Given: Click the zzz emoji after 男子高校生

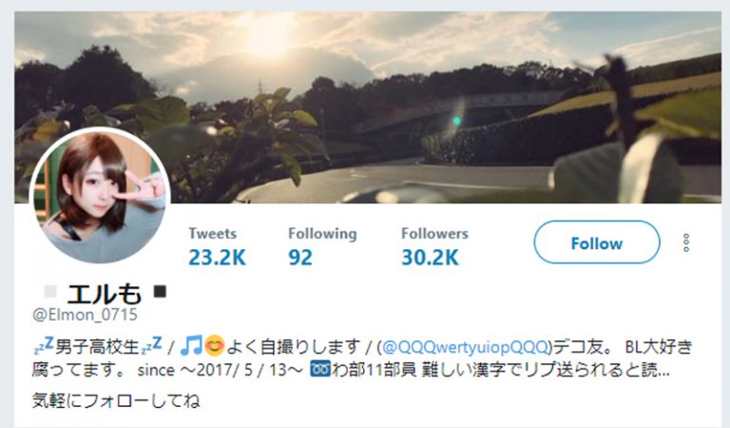Looking at the screenshot, I should tap(151, 345).
